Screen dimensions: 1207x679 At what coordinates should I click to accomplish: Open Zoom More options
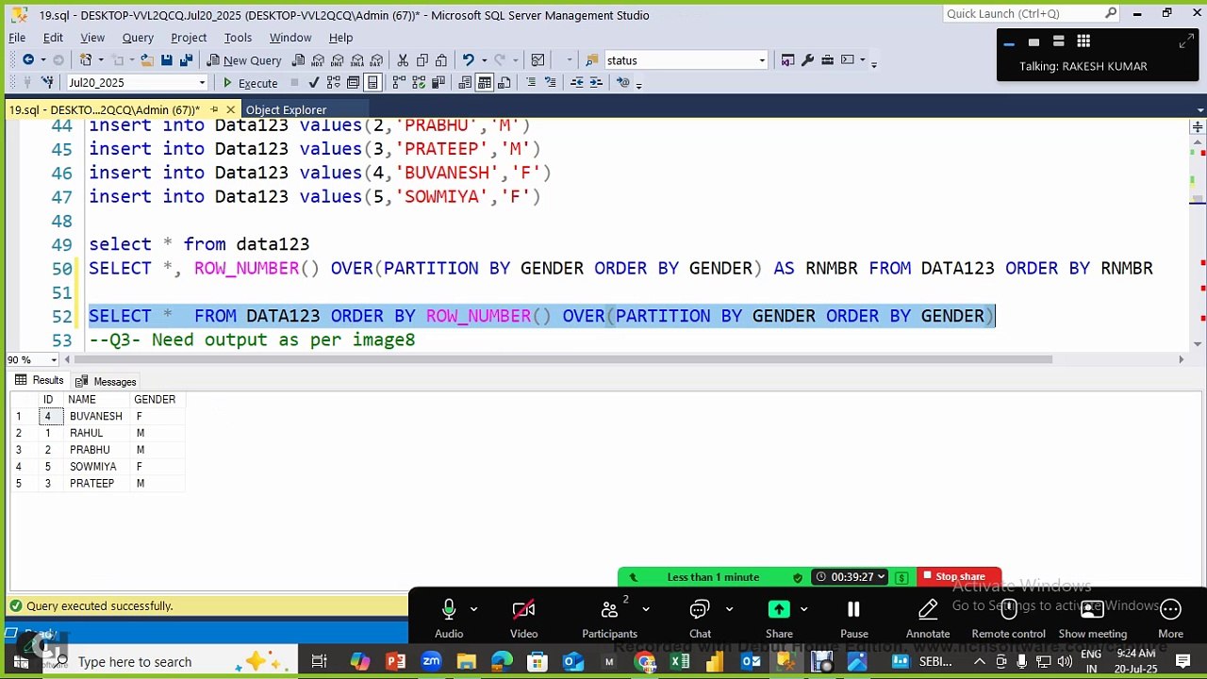click(x=1170, y=618)
